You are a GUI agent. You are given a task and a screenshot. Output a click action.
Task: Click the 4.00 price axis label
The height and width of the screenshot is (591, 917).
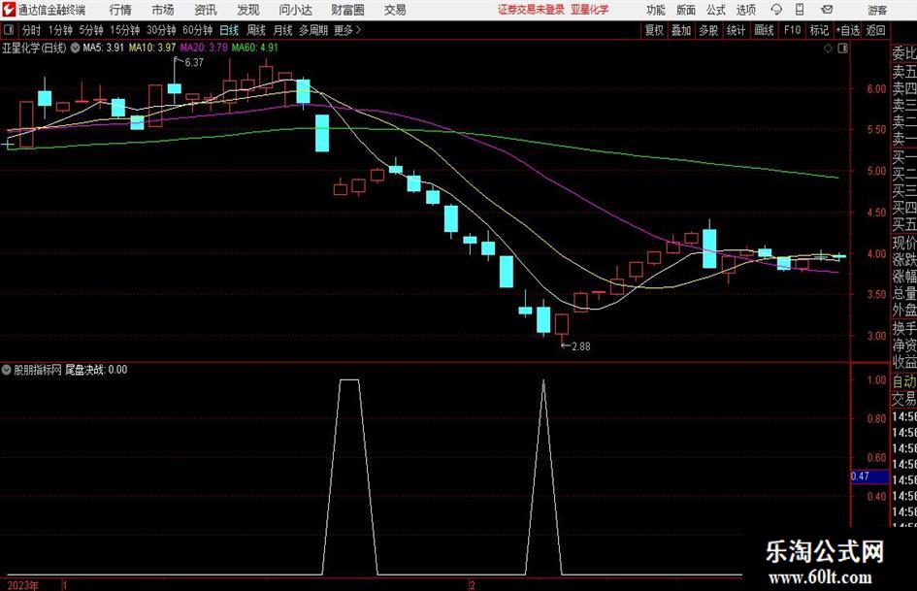[x=876, y=254]
